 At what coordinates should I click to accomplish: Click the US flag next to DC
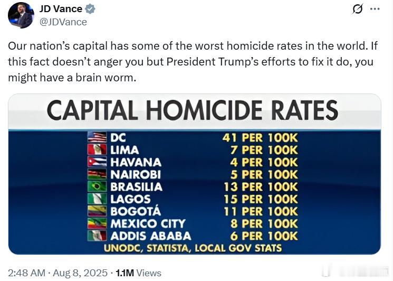(x=97, y=137)
